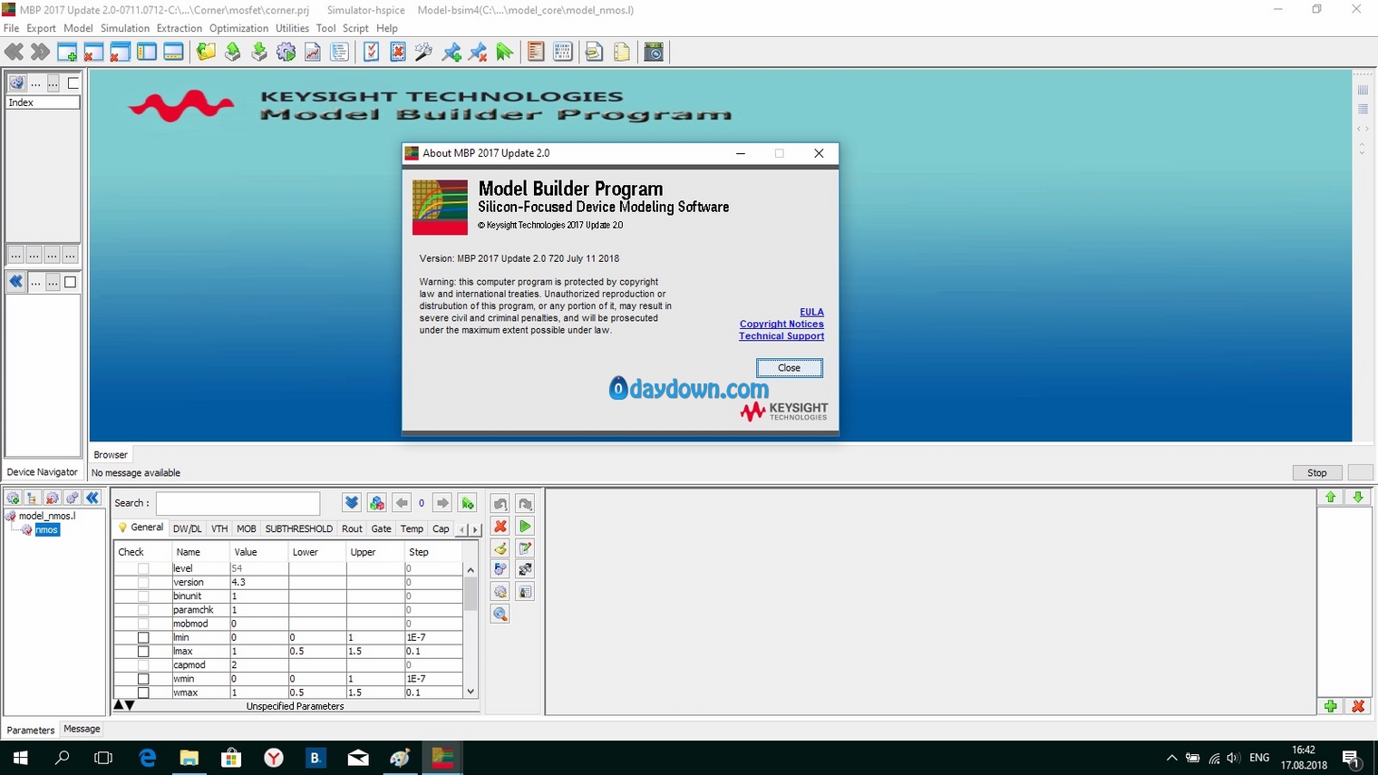Viewport: 1378px width, 775px height.
Task: Toggle the checkbox above the Index field
Action: tap(73, 83)
